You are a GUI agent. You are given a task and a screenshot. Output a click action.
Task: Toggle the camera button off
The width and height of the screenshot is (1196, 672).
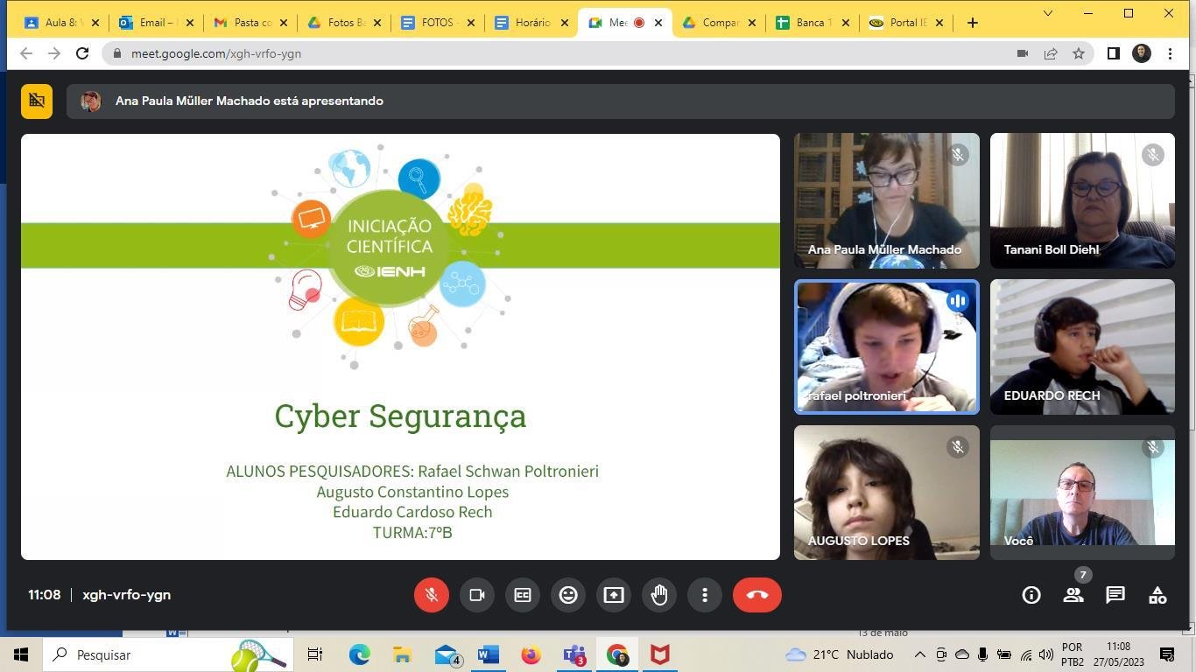click(477, 595)
